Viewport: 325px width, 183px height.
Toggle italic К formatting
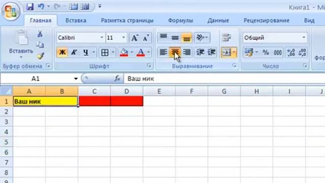point(74,52)
